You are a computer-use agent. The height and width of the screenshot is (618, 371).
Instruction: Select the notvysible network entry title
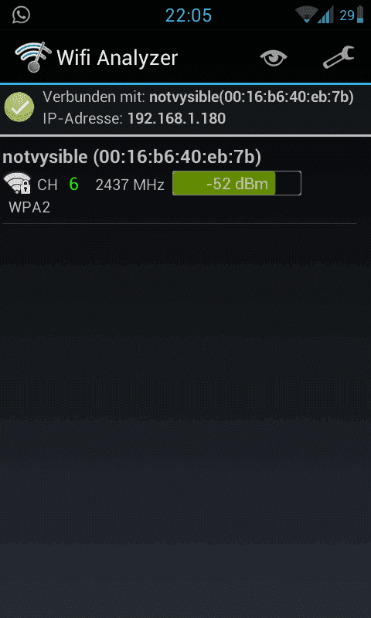(131, 157)
